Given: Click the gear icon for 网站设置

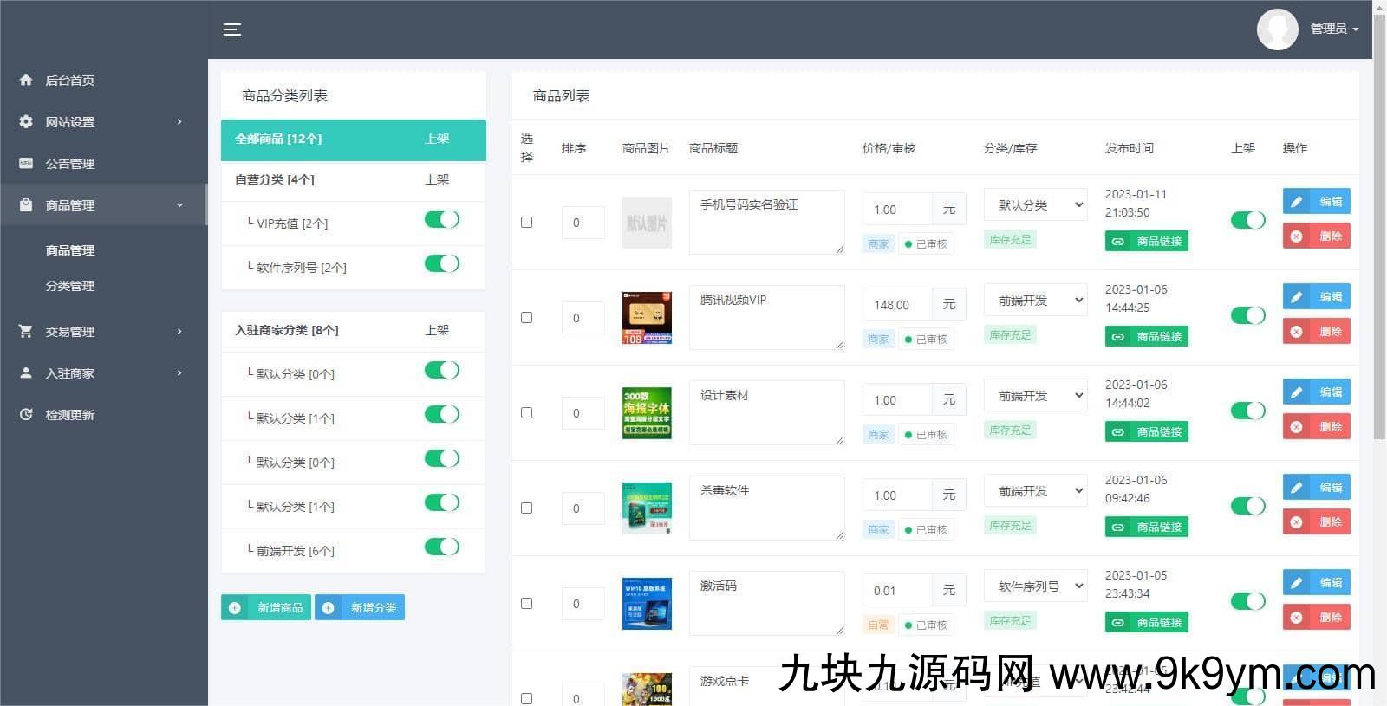Looking at the screenshot, I should click(x=26, y=121).
